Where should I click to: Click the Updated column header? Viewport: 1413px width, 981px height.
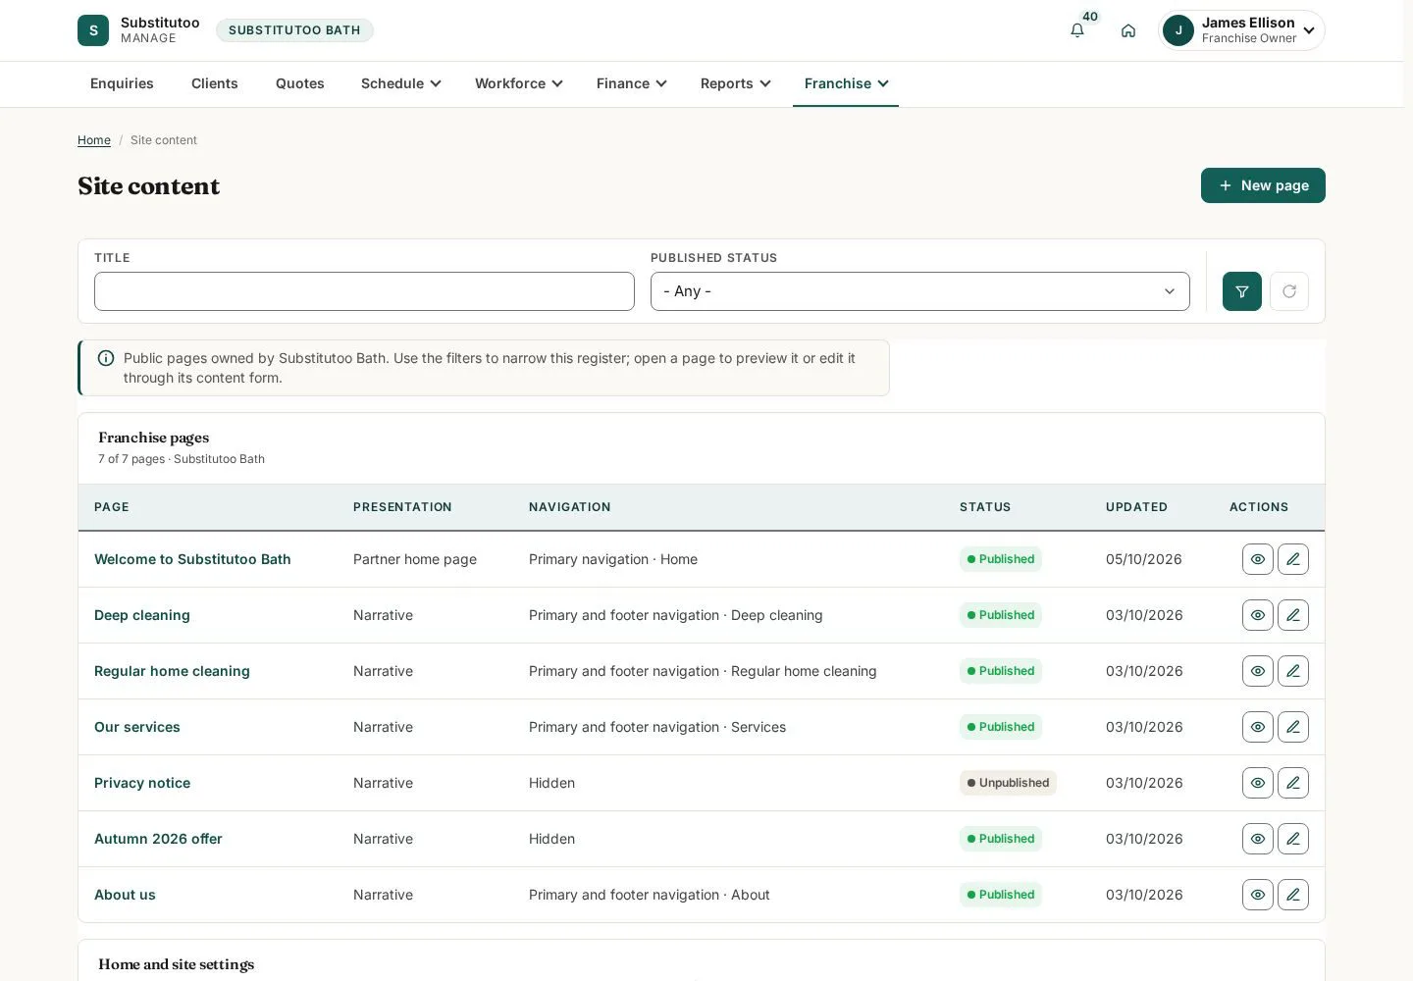coord(1136,507)
